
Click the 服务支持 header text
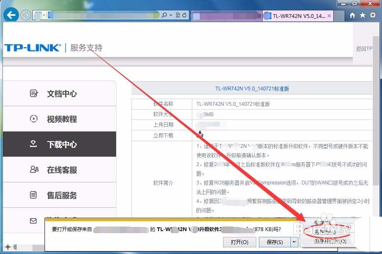pyautogui.click(x=86, y=47)
